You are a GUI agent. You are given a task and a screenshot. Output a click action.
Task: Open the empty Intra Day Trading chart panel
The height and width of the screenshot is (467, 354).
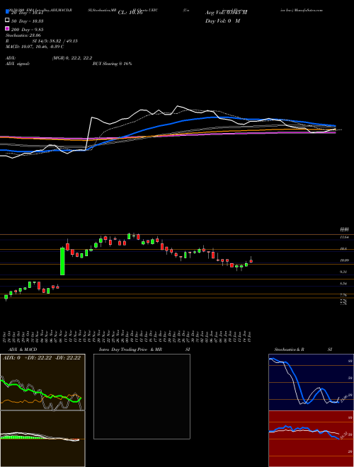(142, 396)
